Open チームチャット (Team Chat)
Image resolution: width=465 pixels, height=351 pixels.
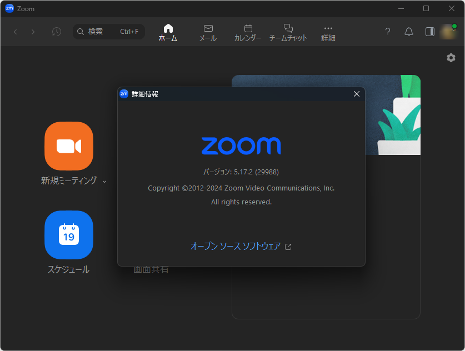tap(288, 27)
